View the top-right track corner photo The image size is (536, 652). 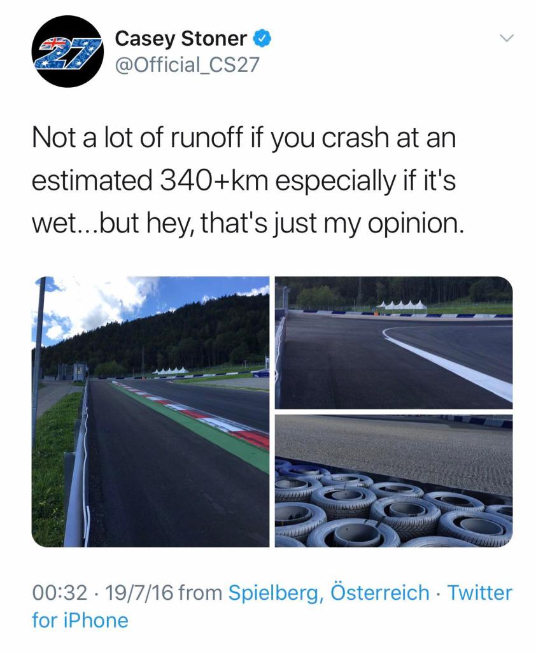(393, 342)
